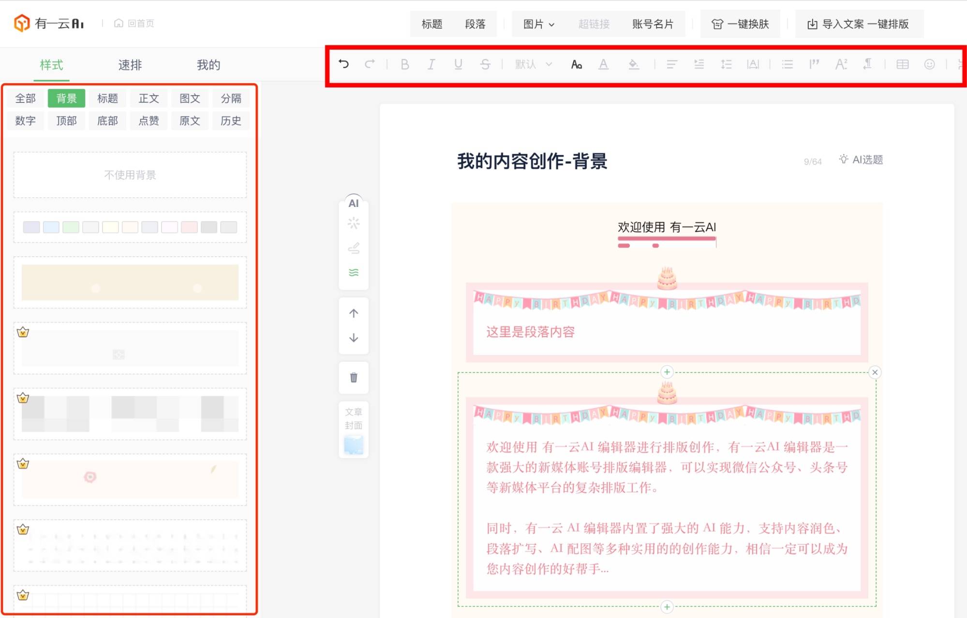Screen dimensions: 967x618
Task: Select the 顶部 style category
Action: pos(66,120)
